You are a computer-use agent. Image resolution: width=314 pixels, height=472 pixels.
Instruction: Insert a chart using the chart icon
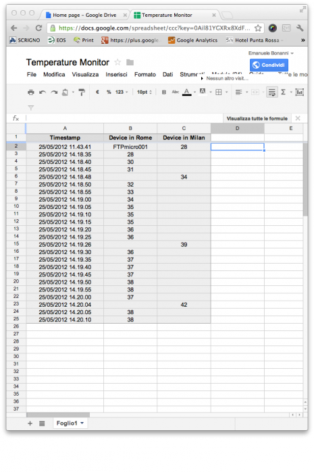click(x=300, y=92)
